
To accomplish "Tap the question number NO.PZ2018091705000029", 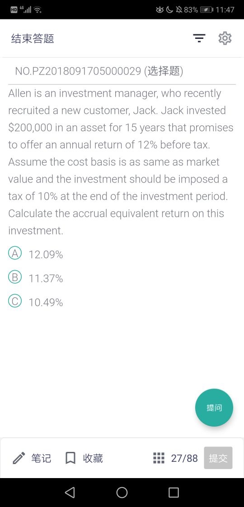I will point(78,71).
